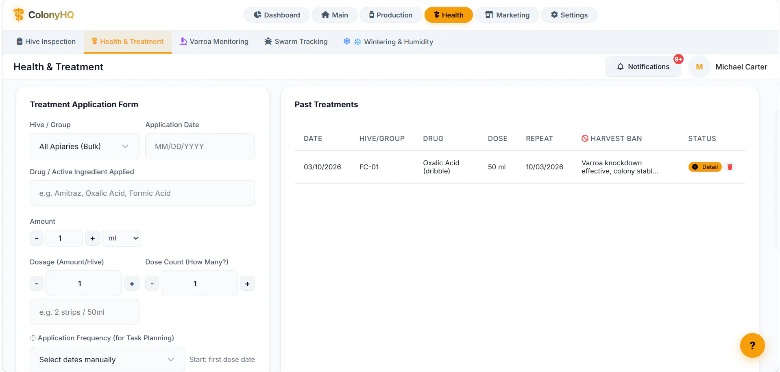Open the help question mark button
Viewport: 780px width, 372px height.
point(752,345)
